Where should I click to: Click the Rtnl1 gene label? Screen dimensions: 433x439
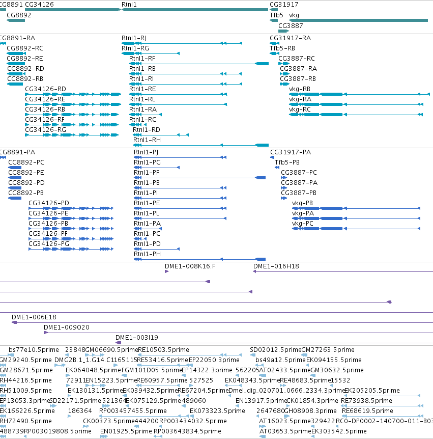click(129, 5)
